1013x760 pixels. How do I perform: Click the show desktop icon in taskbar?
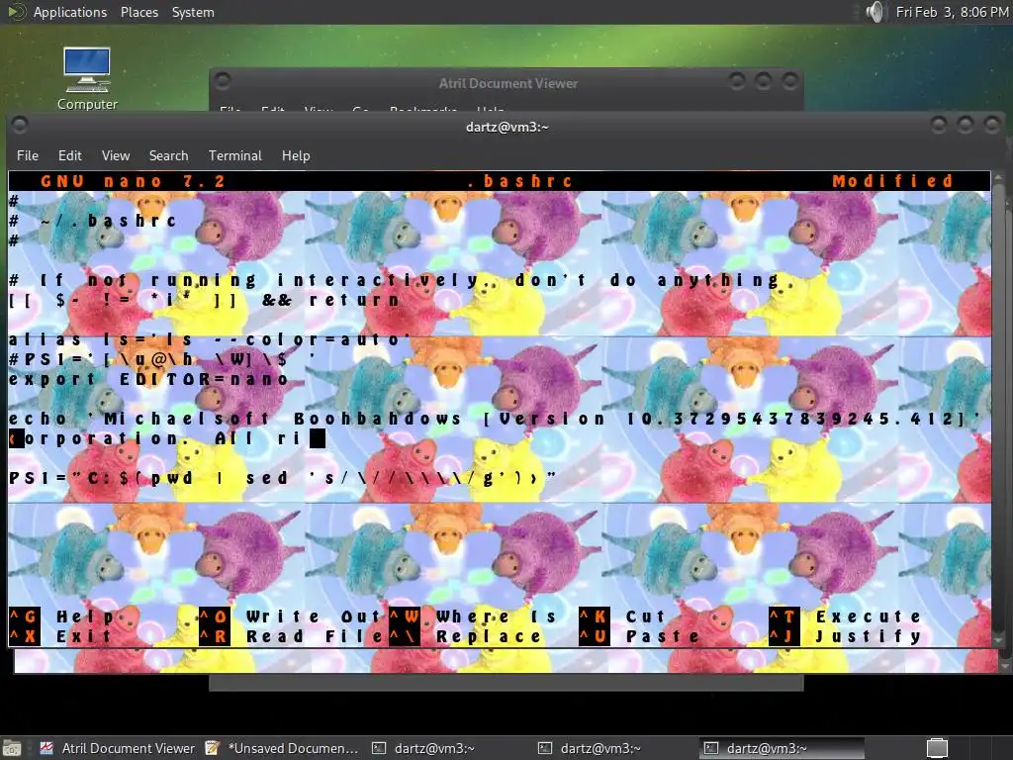click(12, 748)
